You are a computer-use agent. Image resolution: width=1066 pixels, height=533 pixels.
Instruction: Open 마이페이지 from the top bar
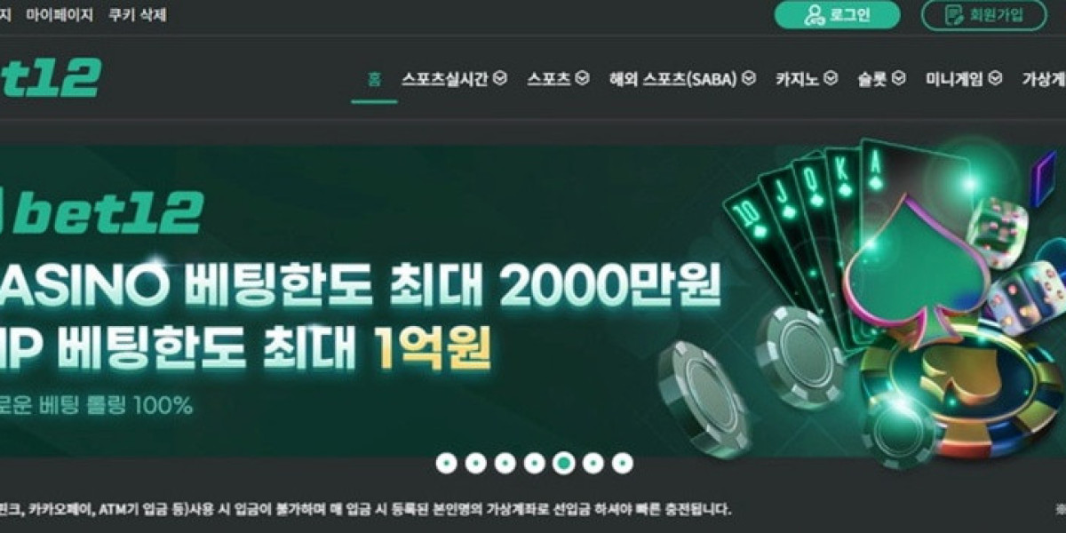pos(60,15)
